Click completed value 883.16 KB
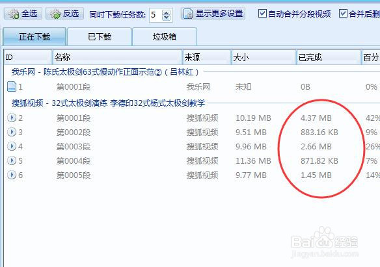380x267 pixels. pyautogui.click(x=319, y=133)
